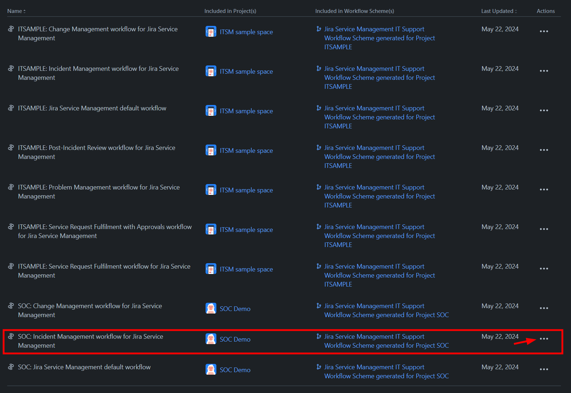Image resolution: width=571 pixels, height=393 pixels.
Task: Select ITSAMPLE Post-Incident Review workflow name
Action: click(96, 152)
